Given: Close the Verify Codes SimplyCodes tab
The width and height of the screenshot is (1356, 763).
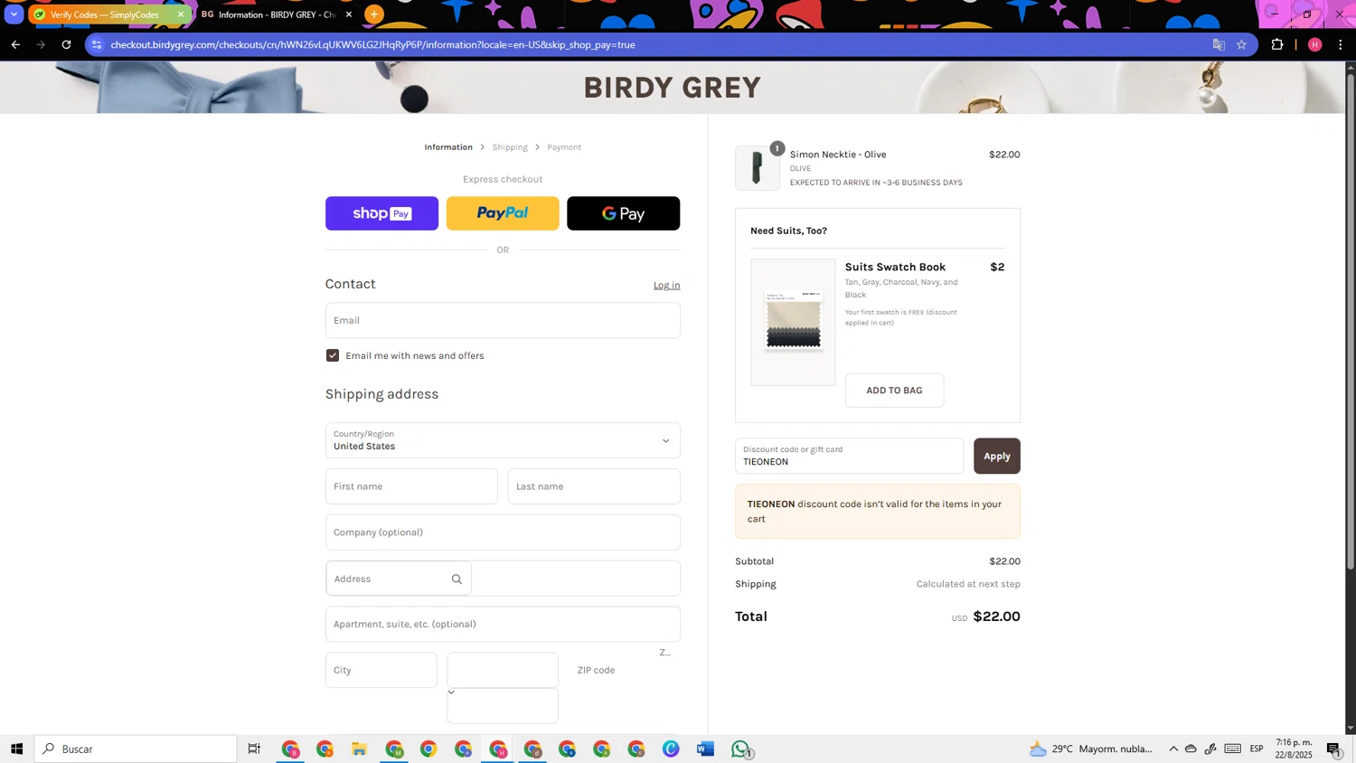Looking at the screenshot, I should click(180, 14).
